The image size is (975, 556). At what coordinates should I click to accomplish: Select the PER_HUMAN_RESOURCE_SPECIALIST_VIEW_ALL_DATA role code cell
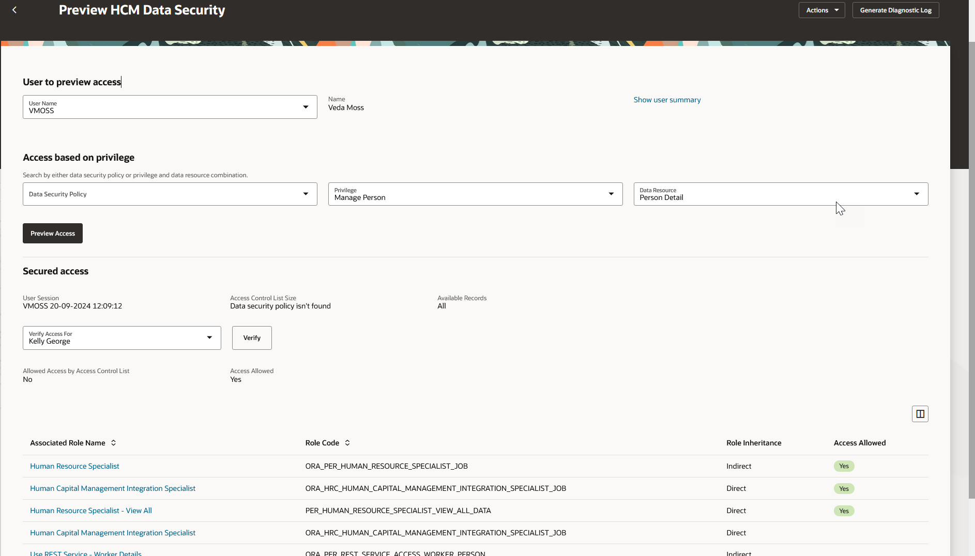(x=398, y=511)
